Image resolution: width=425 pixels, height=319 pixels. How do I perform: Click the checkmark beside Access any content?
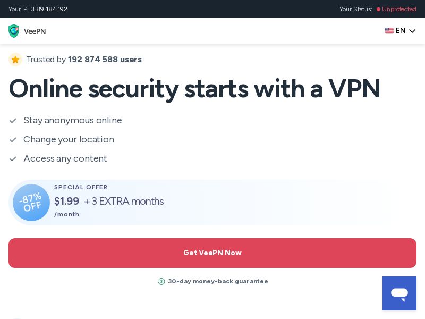tap(13, 159)
